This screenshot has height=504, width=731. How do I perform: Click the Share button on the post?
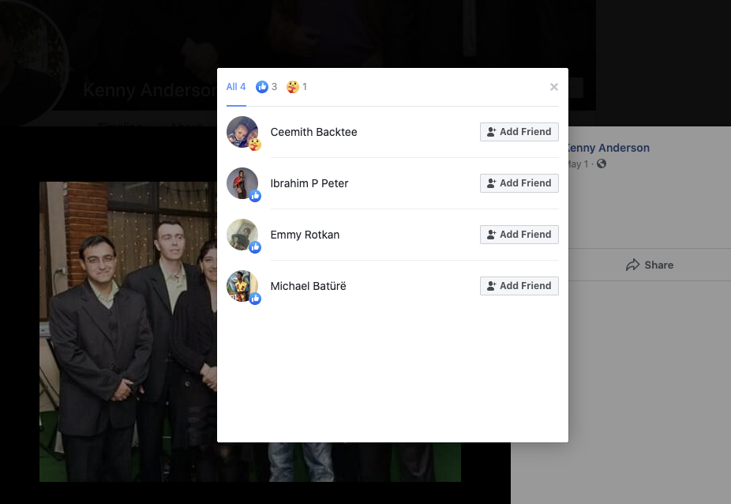[x=650, y=265]
